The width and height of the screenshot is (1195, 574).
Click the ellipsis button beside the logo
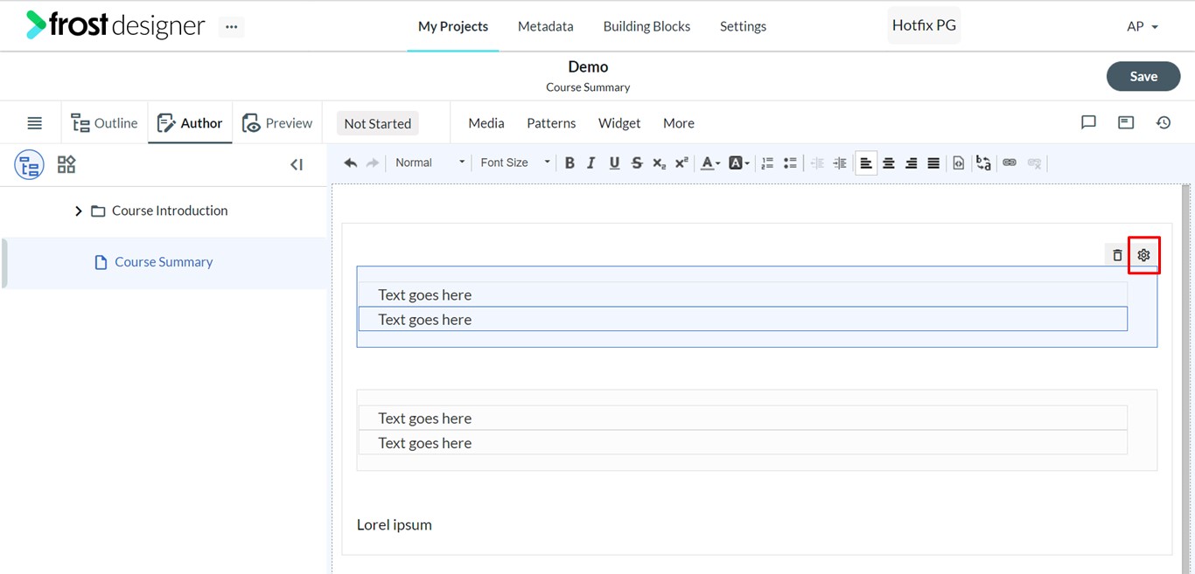[x=231, y=26]
